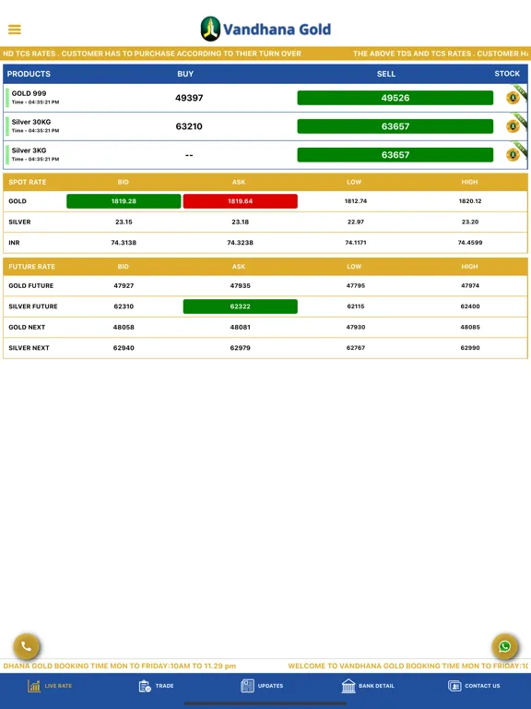
Task: Tap the Live Rate chart icon
Action: coord(34,686)
